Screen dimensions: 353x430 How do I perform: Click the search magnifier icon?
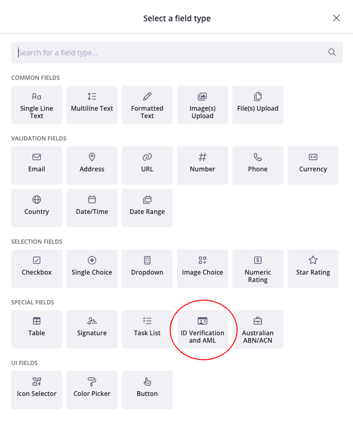click(x=332, y=52)
